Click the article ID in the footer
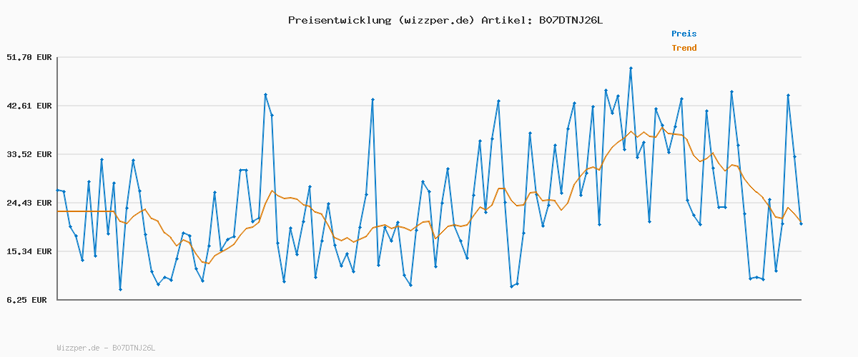This screenshot has height=357, width=858. coord(134,348)
